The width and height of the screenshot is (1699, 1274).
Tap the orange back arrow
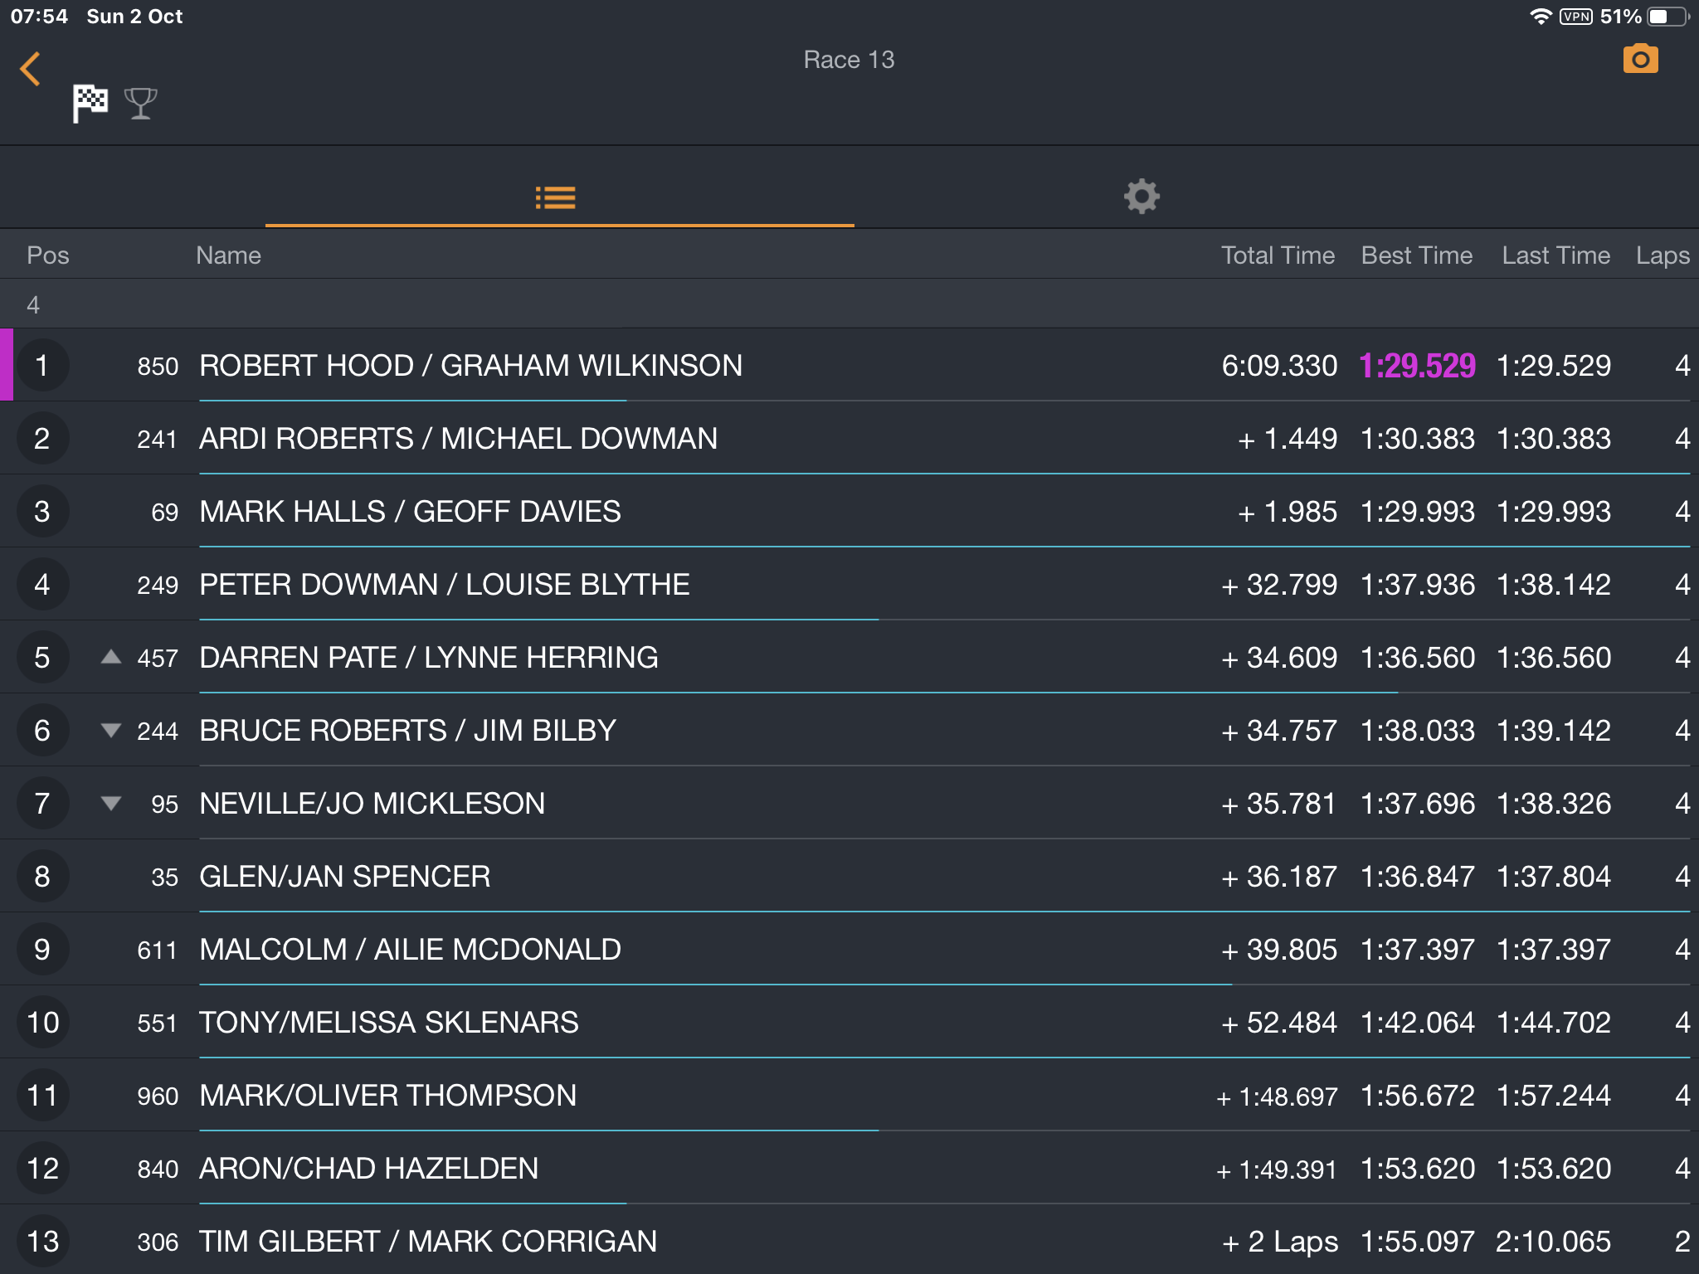coord(30,69)
